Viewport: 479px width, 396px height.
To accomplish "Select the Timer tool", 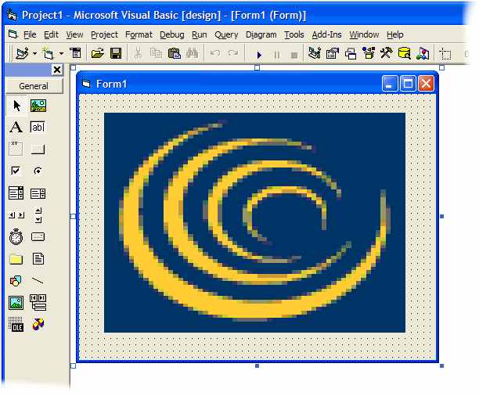I will (x=16, y=237).
